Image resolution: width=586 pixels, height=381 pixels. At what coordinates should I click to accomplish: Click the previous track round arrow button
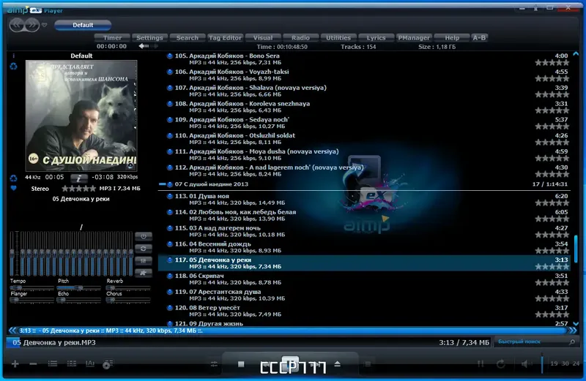tap(17, 25)
